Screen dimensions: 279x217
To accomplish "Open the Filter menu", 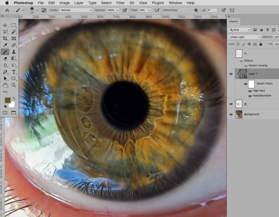I will pos(120,3).
